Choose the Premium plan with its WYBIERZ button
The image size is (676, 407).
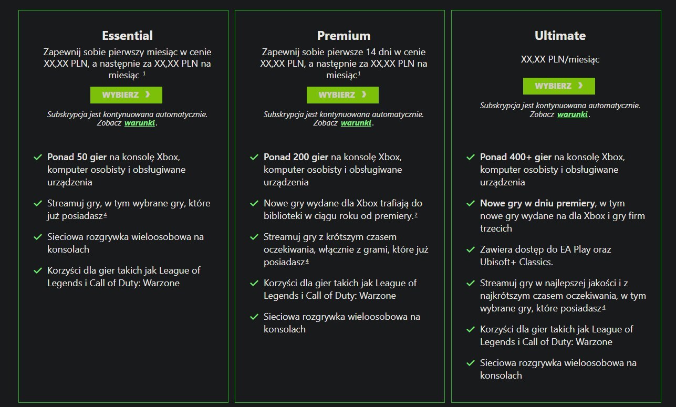tap(342, 95)
